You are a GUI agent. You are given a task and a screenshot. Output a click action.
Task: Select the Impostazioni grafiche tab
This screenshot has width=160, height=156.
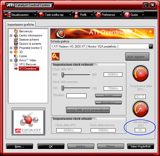(x=21, y=25)
